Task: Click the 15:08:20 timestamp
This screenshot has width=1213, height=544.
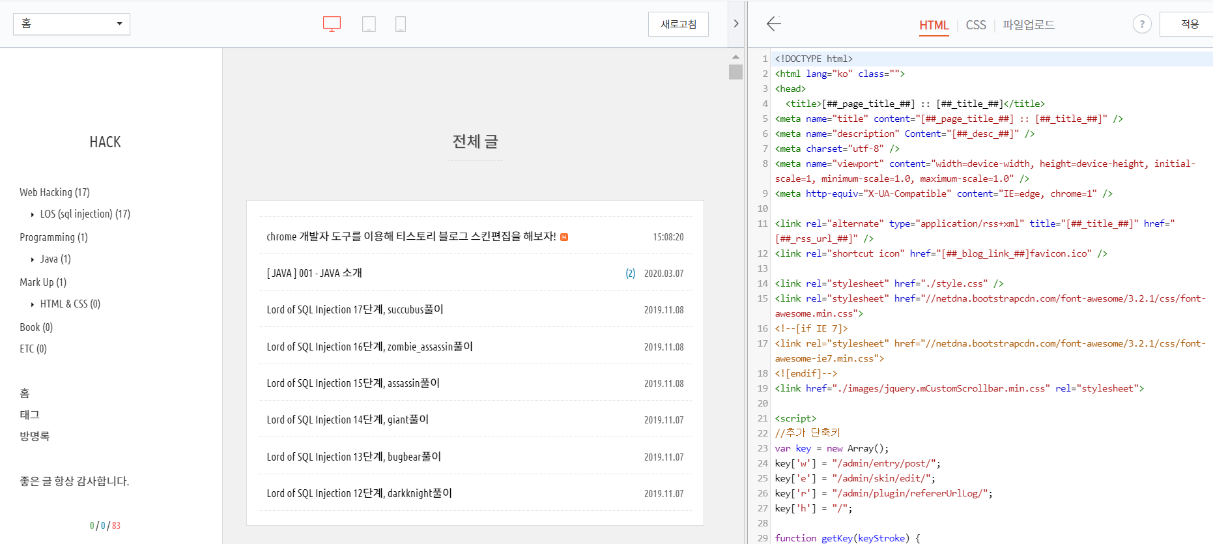Action: click(668, 237)
